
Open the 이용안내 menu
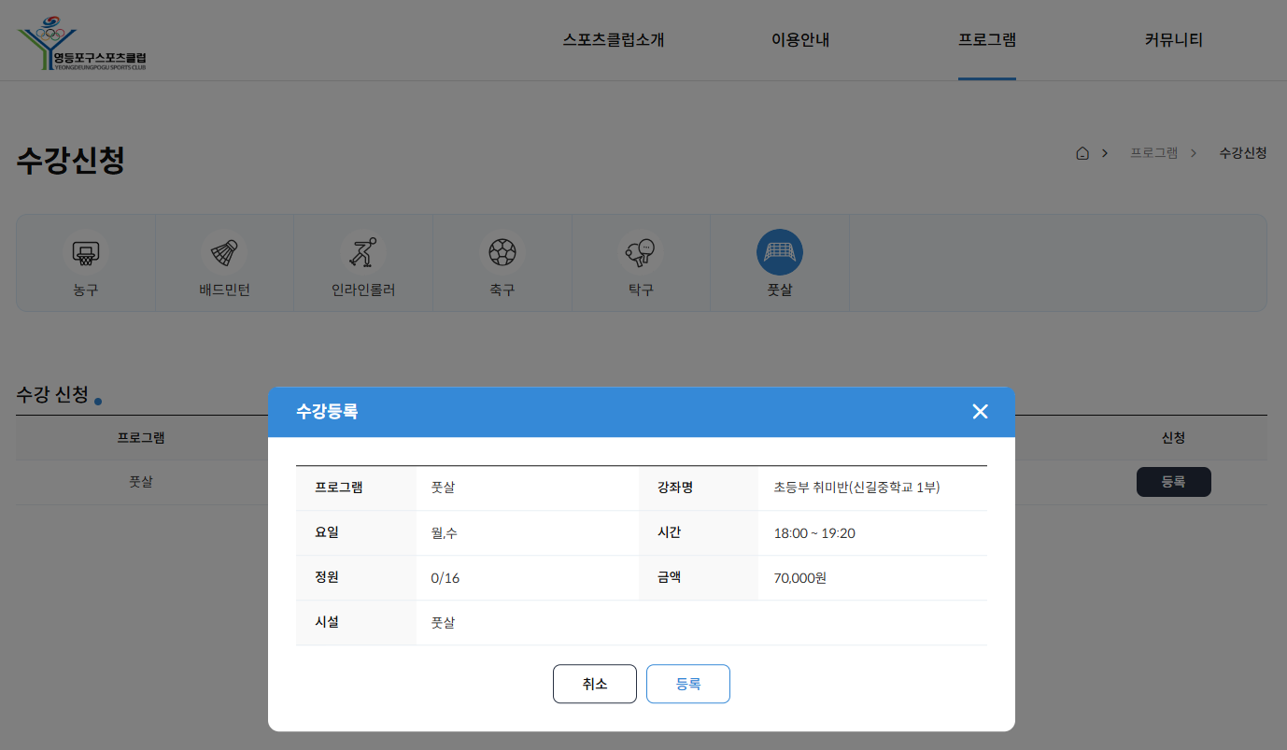click(800, 40)
